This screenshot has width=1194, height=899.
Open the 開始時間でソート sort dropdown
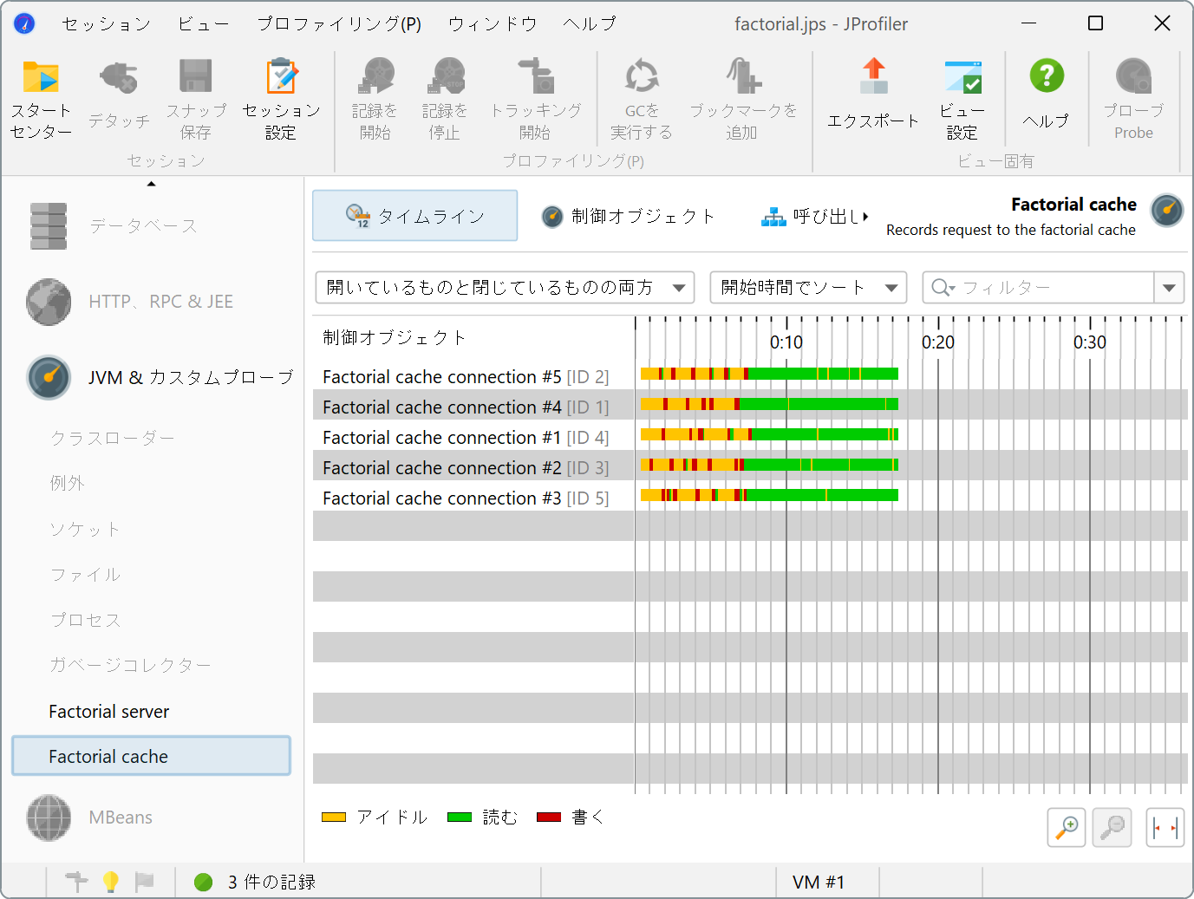pos(808,288)
